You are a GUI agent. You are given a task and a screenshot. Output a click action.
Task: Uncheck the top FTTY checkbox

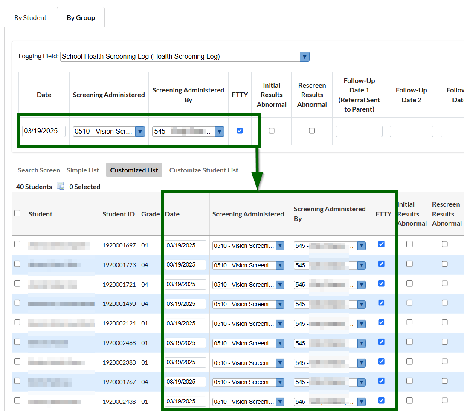[x=240, y=131]
